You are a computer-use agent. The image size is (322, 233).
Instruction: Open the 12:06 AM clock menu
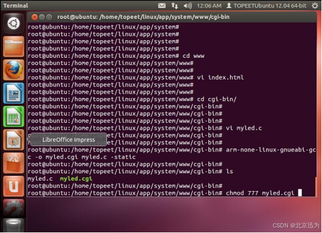click(x=209, y=5)
